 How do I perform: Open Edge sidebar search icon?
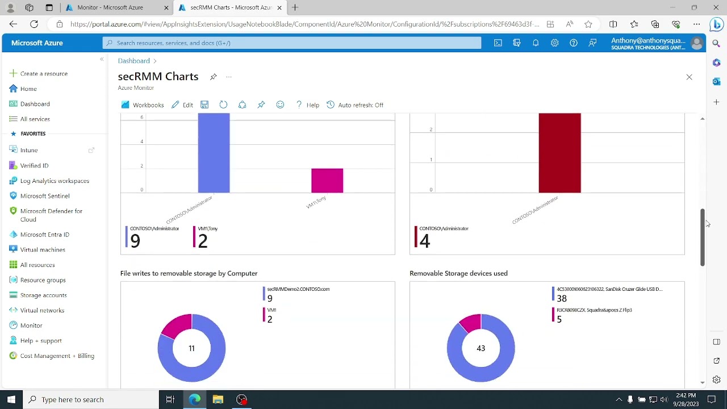click(716, 43)
